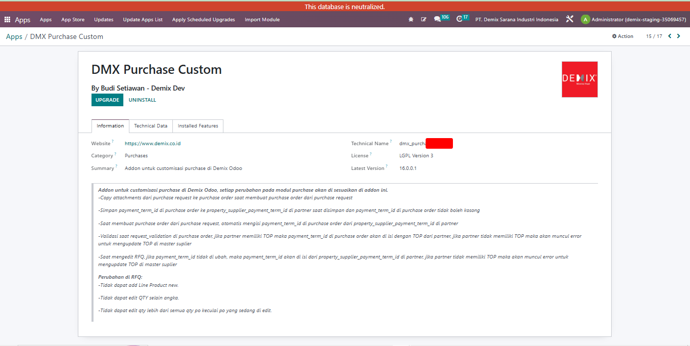
Task: Switch to the Installed Features tab
Action: (198, 126)
